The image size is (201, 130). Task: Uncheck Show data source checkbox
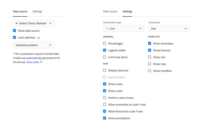coord(14,31)
